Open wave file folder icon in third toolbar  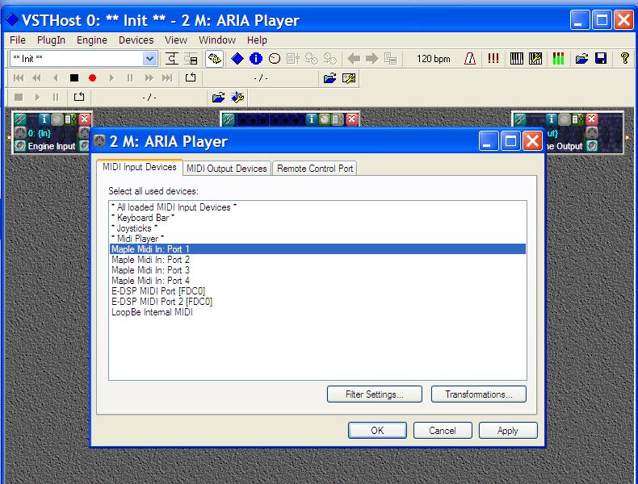pos(219,97)
